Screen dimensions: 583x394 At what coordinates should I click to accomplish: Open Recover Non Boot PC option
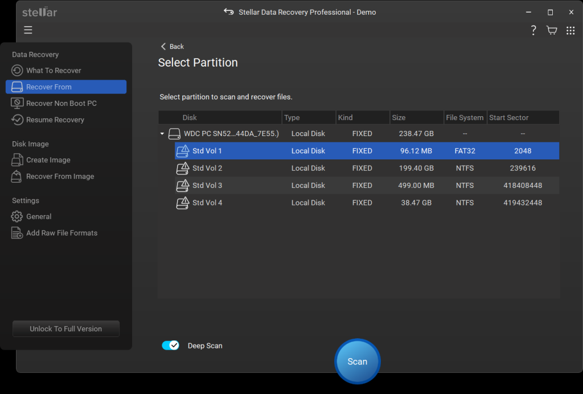66,103
